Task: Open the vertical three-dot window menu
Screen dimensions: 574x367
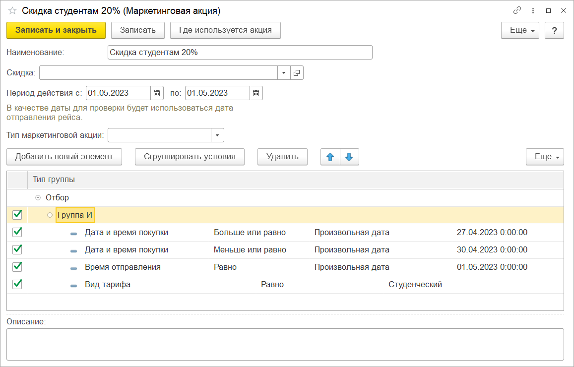Action: click(x=533, y=10)
